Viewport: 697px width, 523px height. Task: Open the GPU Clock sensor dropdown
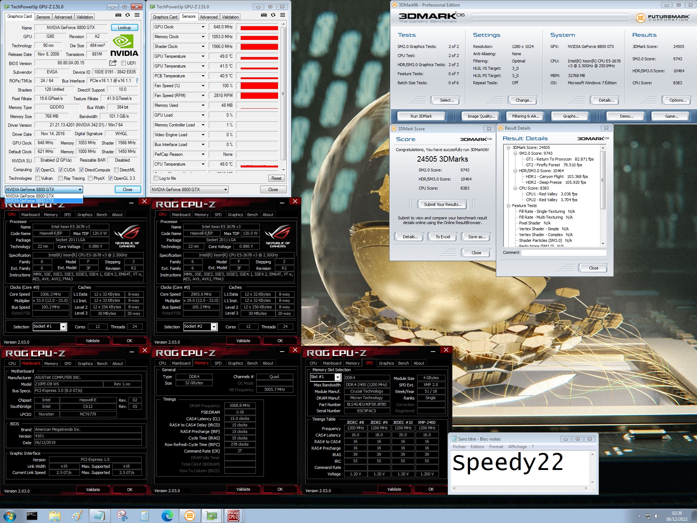pyautogui.click(x=203, y=27)
